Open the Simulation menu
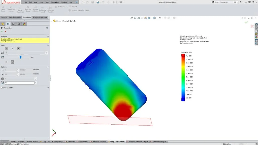 pos(54,2)
